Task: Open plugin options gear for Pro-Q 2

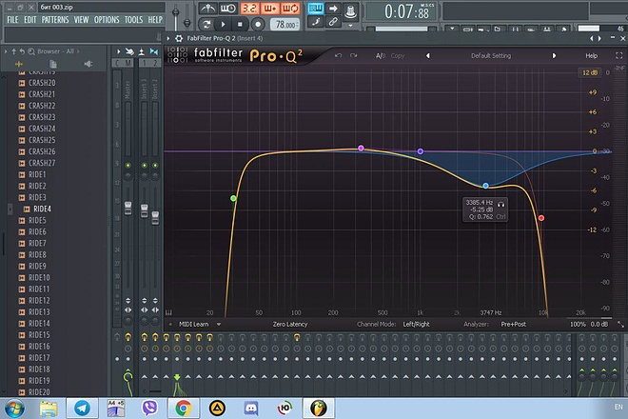Action: click(179, 38)
